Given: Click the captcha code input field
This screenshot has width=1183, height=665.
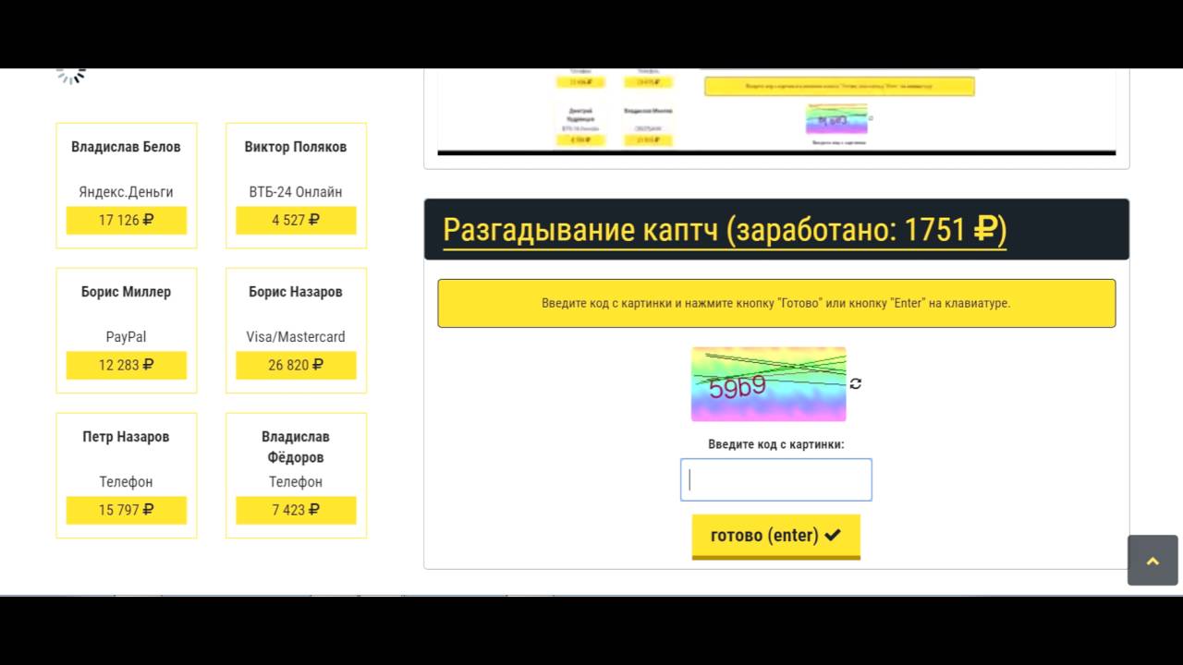Looking at the screenshot, I should tap(776, 480).
